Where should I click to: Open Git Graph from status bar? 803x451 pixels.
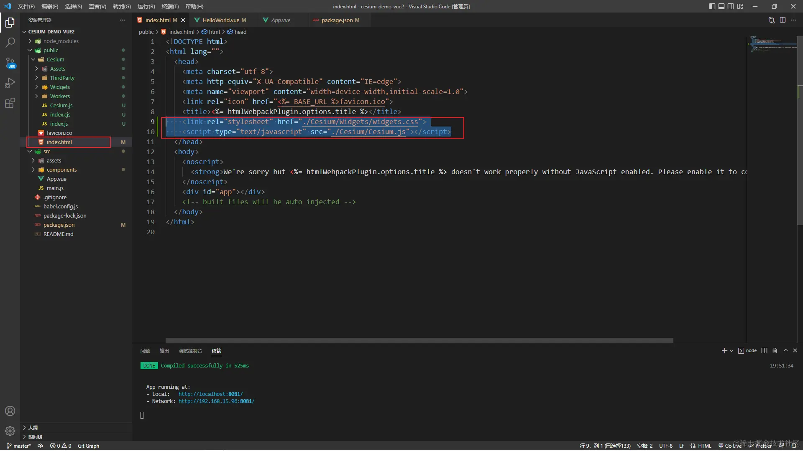click(88, 446)
